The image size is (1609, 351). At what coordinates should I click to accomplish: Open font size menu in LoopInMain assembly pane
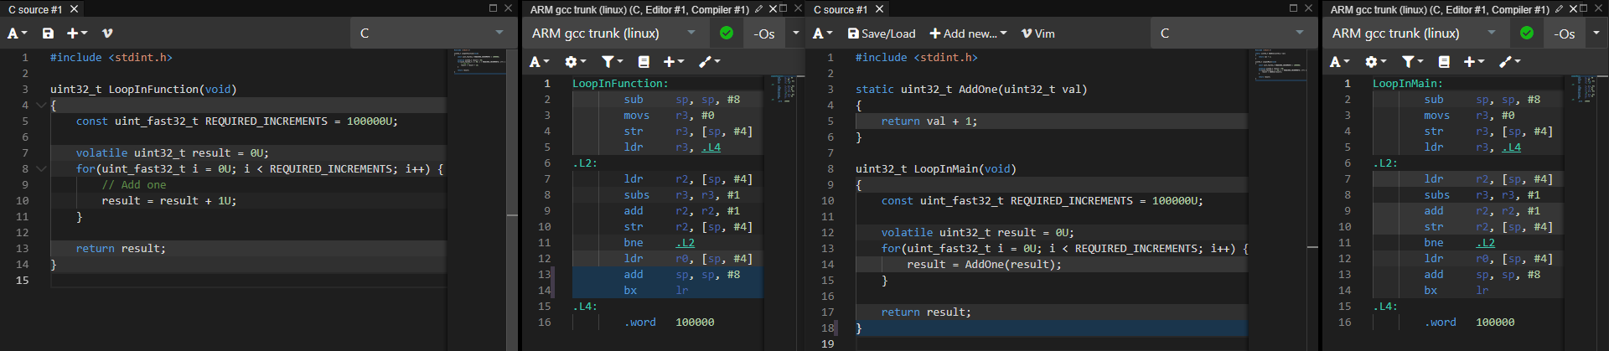(1340, 62)
